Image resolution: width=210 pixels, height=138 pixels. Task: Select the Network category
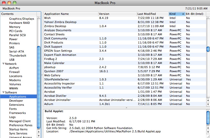coord(11,64)
